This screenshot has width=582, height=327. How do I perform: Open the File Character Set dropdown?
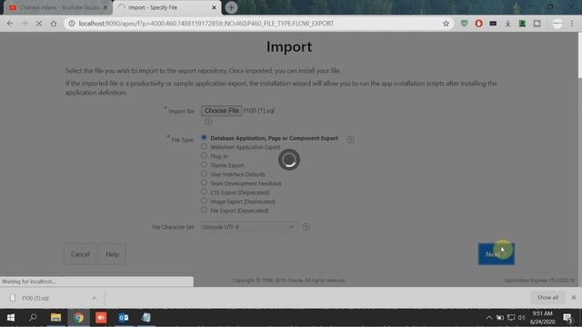click(x=248, y=227)
